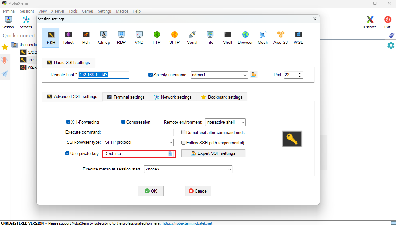Toggle the Compression checkbox
Screen dimensions: 396x225
point(123,122)
